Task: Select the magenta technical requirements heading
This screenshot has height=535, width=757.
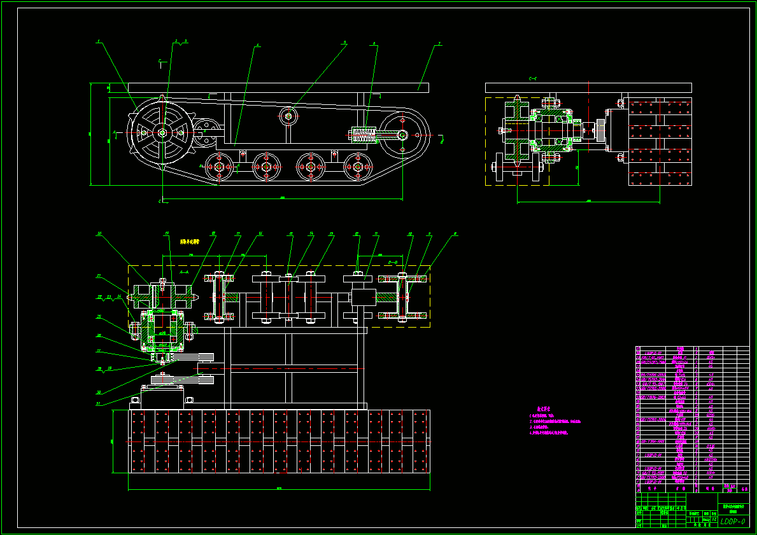Action: point(544,409)
